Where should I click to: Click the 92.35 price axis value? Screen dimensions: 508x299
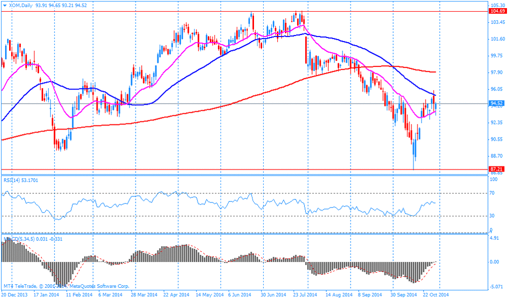coord(497,123)
